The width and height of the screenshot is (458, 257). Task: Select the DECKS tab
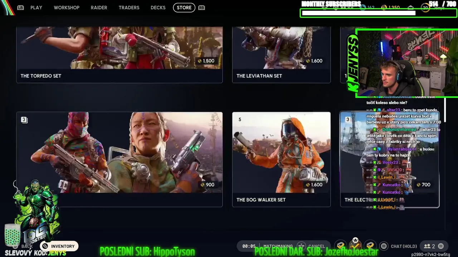pyautogui.click(x=158, y=7)
